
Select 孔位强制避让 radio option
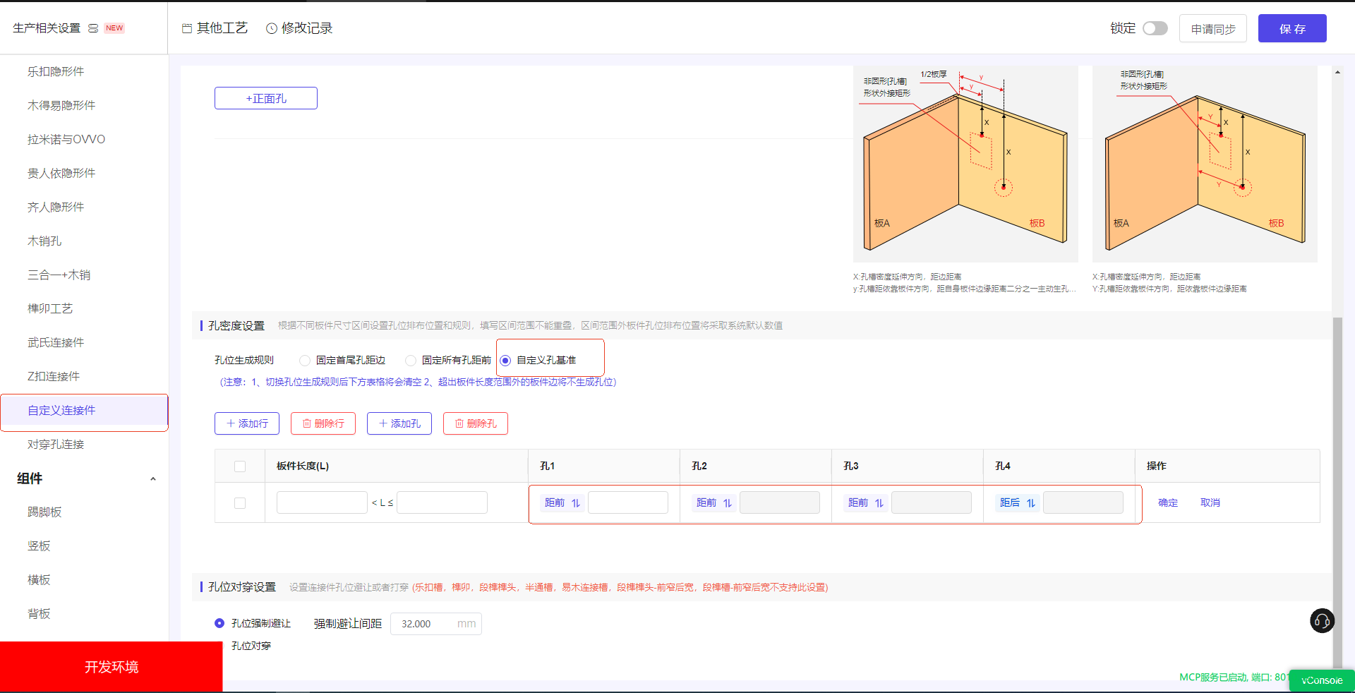coord(219,623)
